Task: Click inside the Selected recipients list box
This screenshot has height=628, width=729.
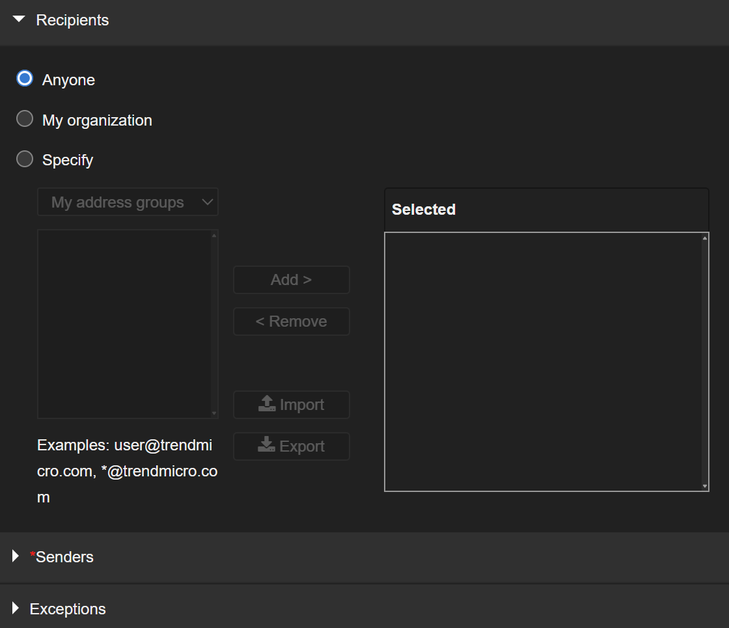Action: pyautogui.click(x=543, y=361)
